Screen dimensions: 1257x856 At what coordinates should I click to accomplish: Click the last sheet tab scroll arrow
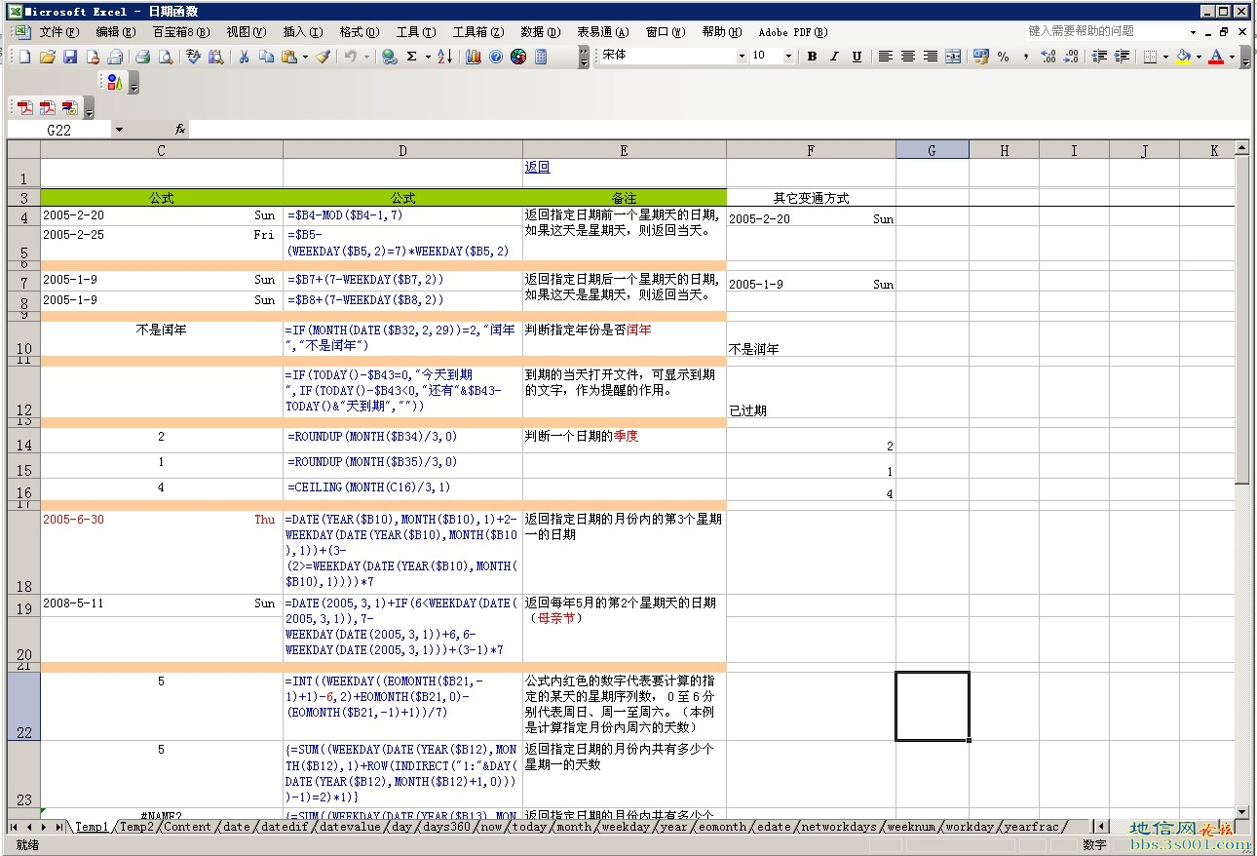(58, 827)
